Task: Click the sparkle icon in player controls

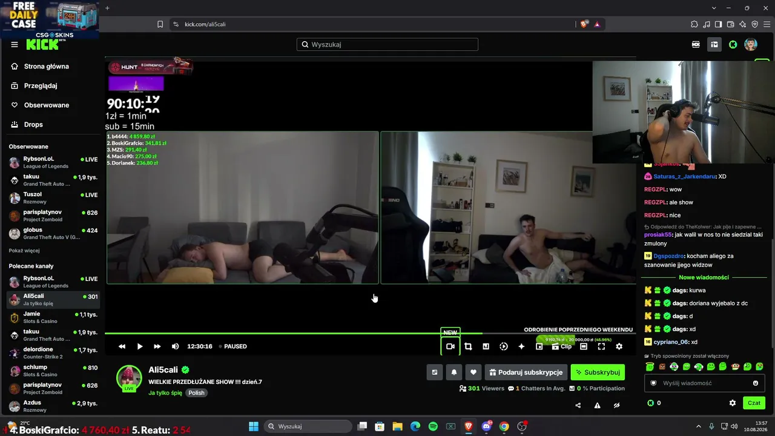Action: 521,346
